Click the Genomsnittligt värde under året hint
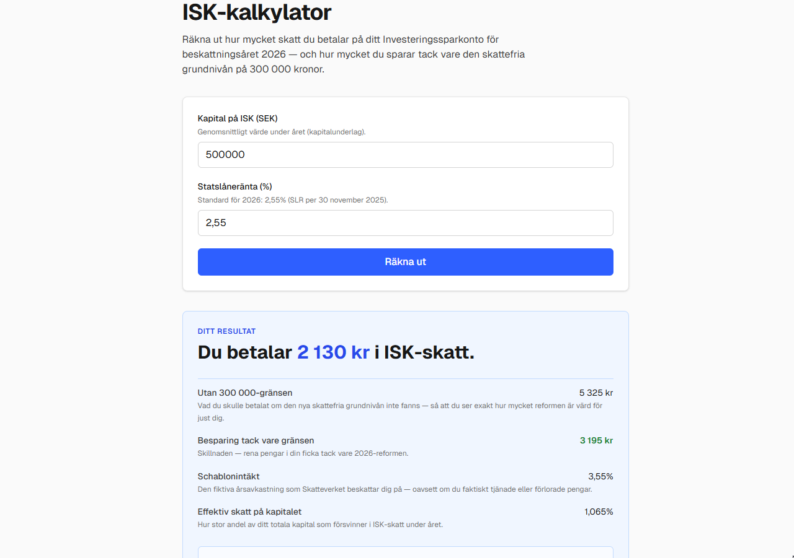 click(282, 132)
